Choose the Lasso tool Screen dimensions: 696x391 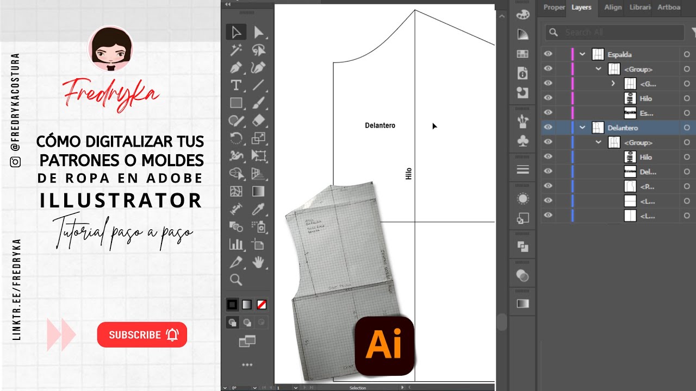point(259,51)
